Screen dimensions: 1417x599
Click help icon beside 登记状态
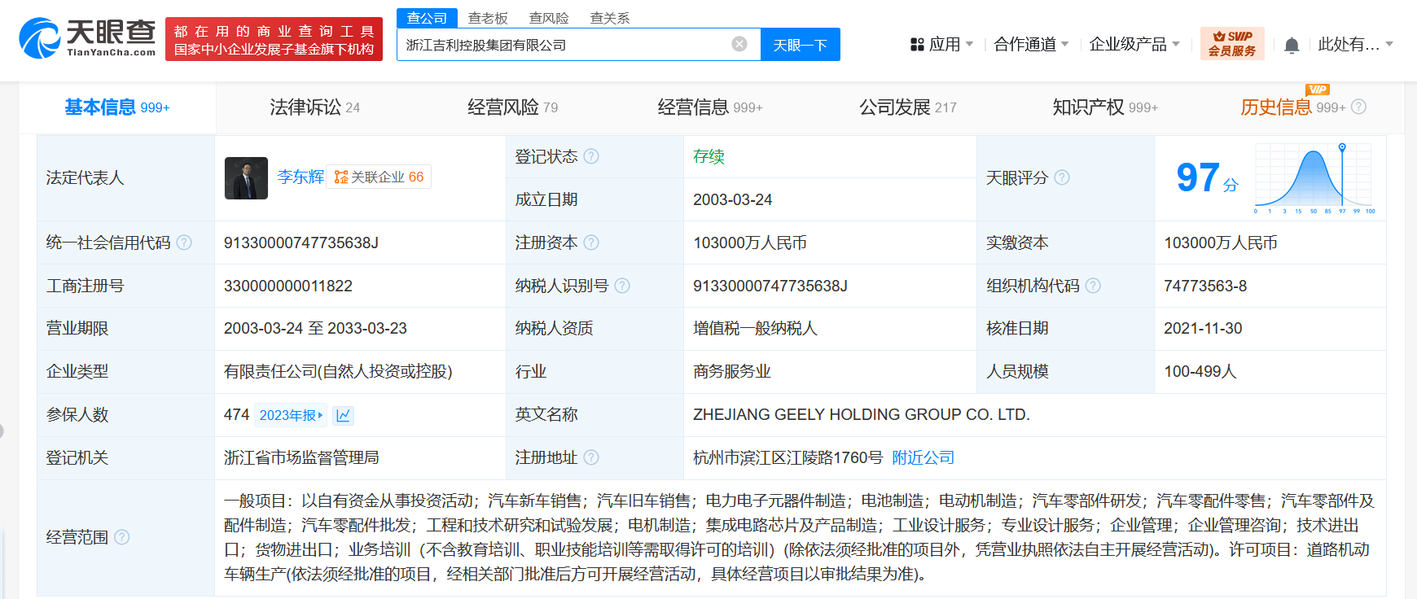(x=591, y=156)
